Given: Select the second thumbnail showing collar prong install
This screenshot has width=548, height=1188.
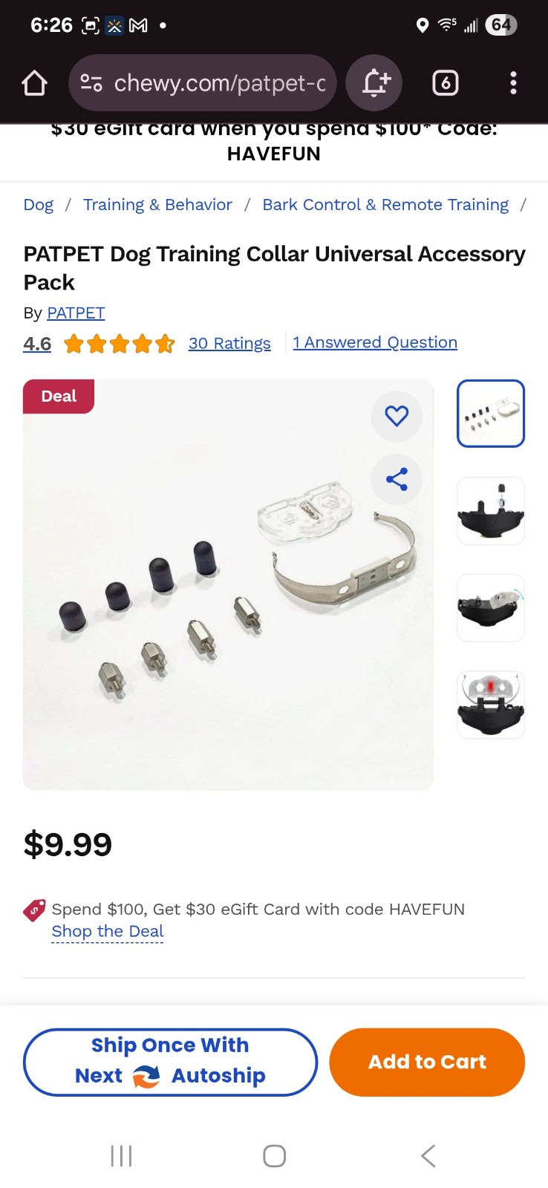Looking at the screenshot, I should click(x=491, y=511).
